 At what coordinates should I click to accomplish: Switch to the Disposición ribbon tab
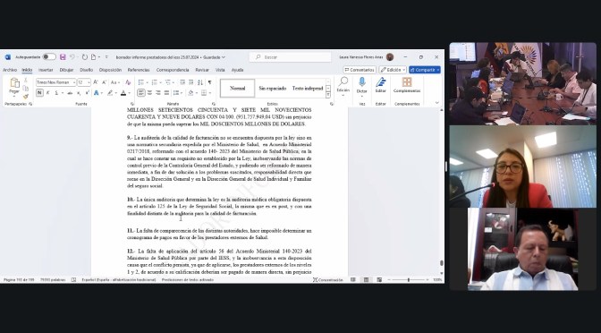(x=110, y=70)
